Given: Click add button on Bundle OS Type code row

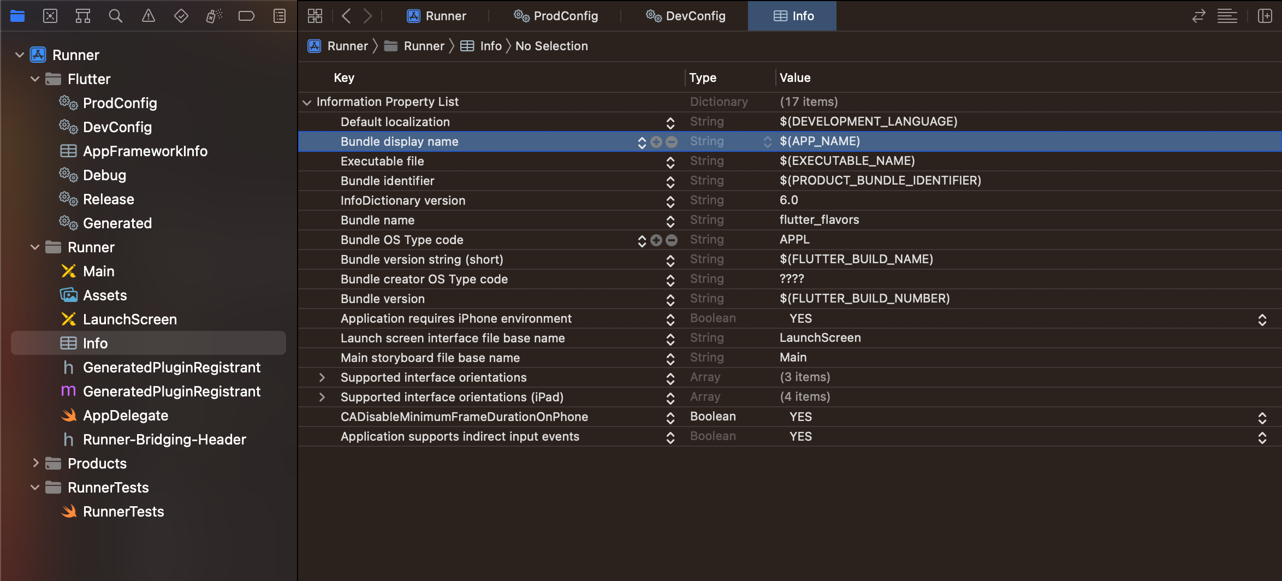Looking at the screenshot, I should 656,240.
